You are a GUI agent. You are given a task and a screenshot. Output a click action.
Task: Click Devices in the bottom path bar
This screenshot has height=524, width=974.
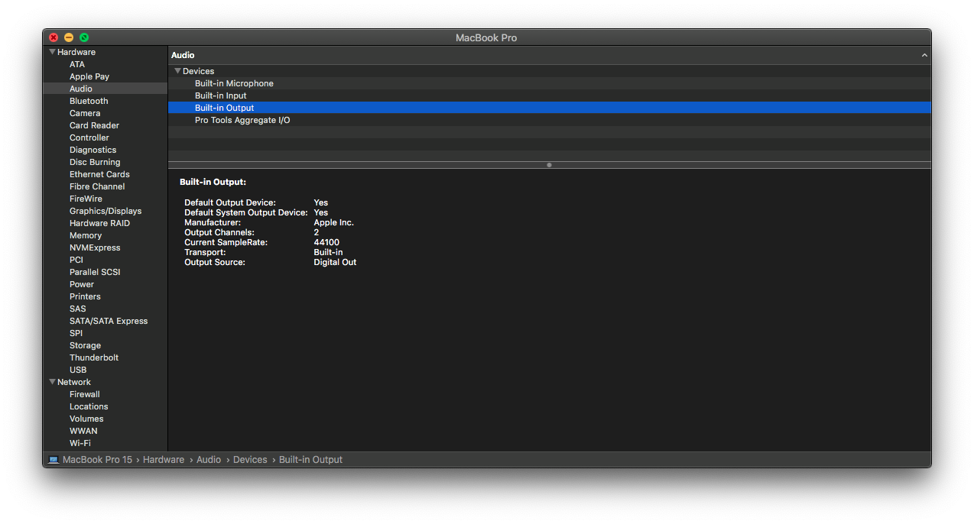click(x=250, y=460)
